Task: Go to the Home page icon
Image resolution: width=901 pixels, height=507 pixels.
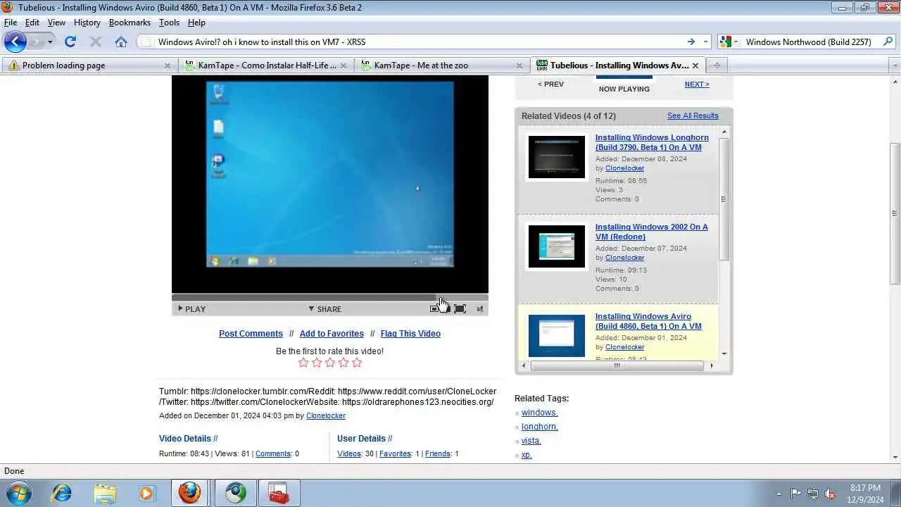Action: click(x=121, y=42)
